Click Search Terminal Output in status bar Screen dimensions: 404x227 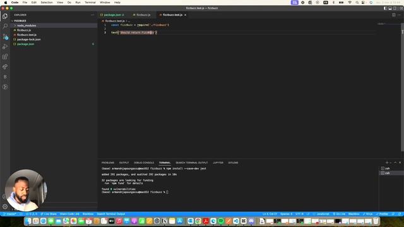tap(111, 214)
